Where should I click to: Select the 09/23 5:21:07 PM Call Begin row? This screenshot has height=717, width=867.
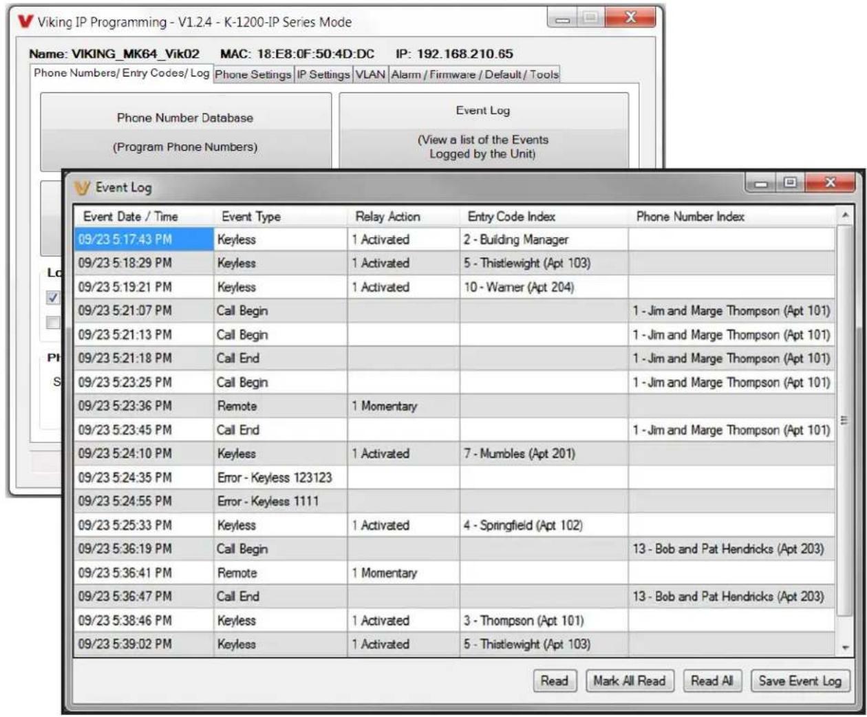point(455,310)
